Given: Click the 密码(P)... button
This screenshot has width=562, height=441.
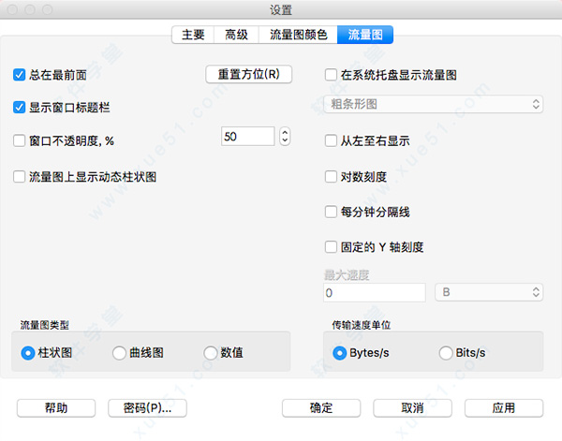Looking at the screenshot, I should point(147,407).
